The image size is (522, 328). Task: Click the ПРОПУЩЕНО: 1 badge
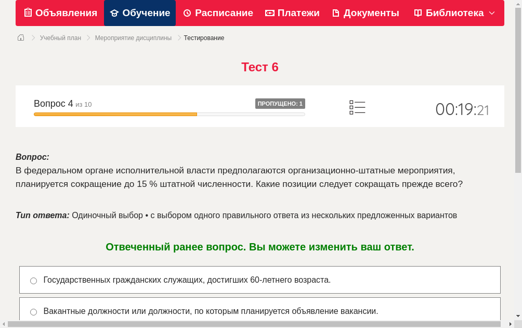coord(280,104)
